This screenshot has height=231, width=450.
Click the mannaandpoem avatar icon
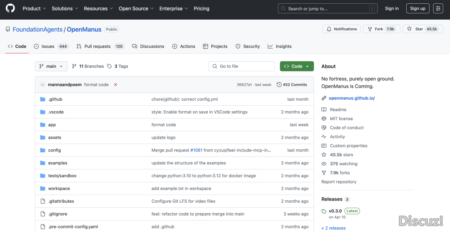[x=42, y=84]
